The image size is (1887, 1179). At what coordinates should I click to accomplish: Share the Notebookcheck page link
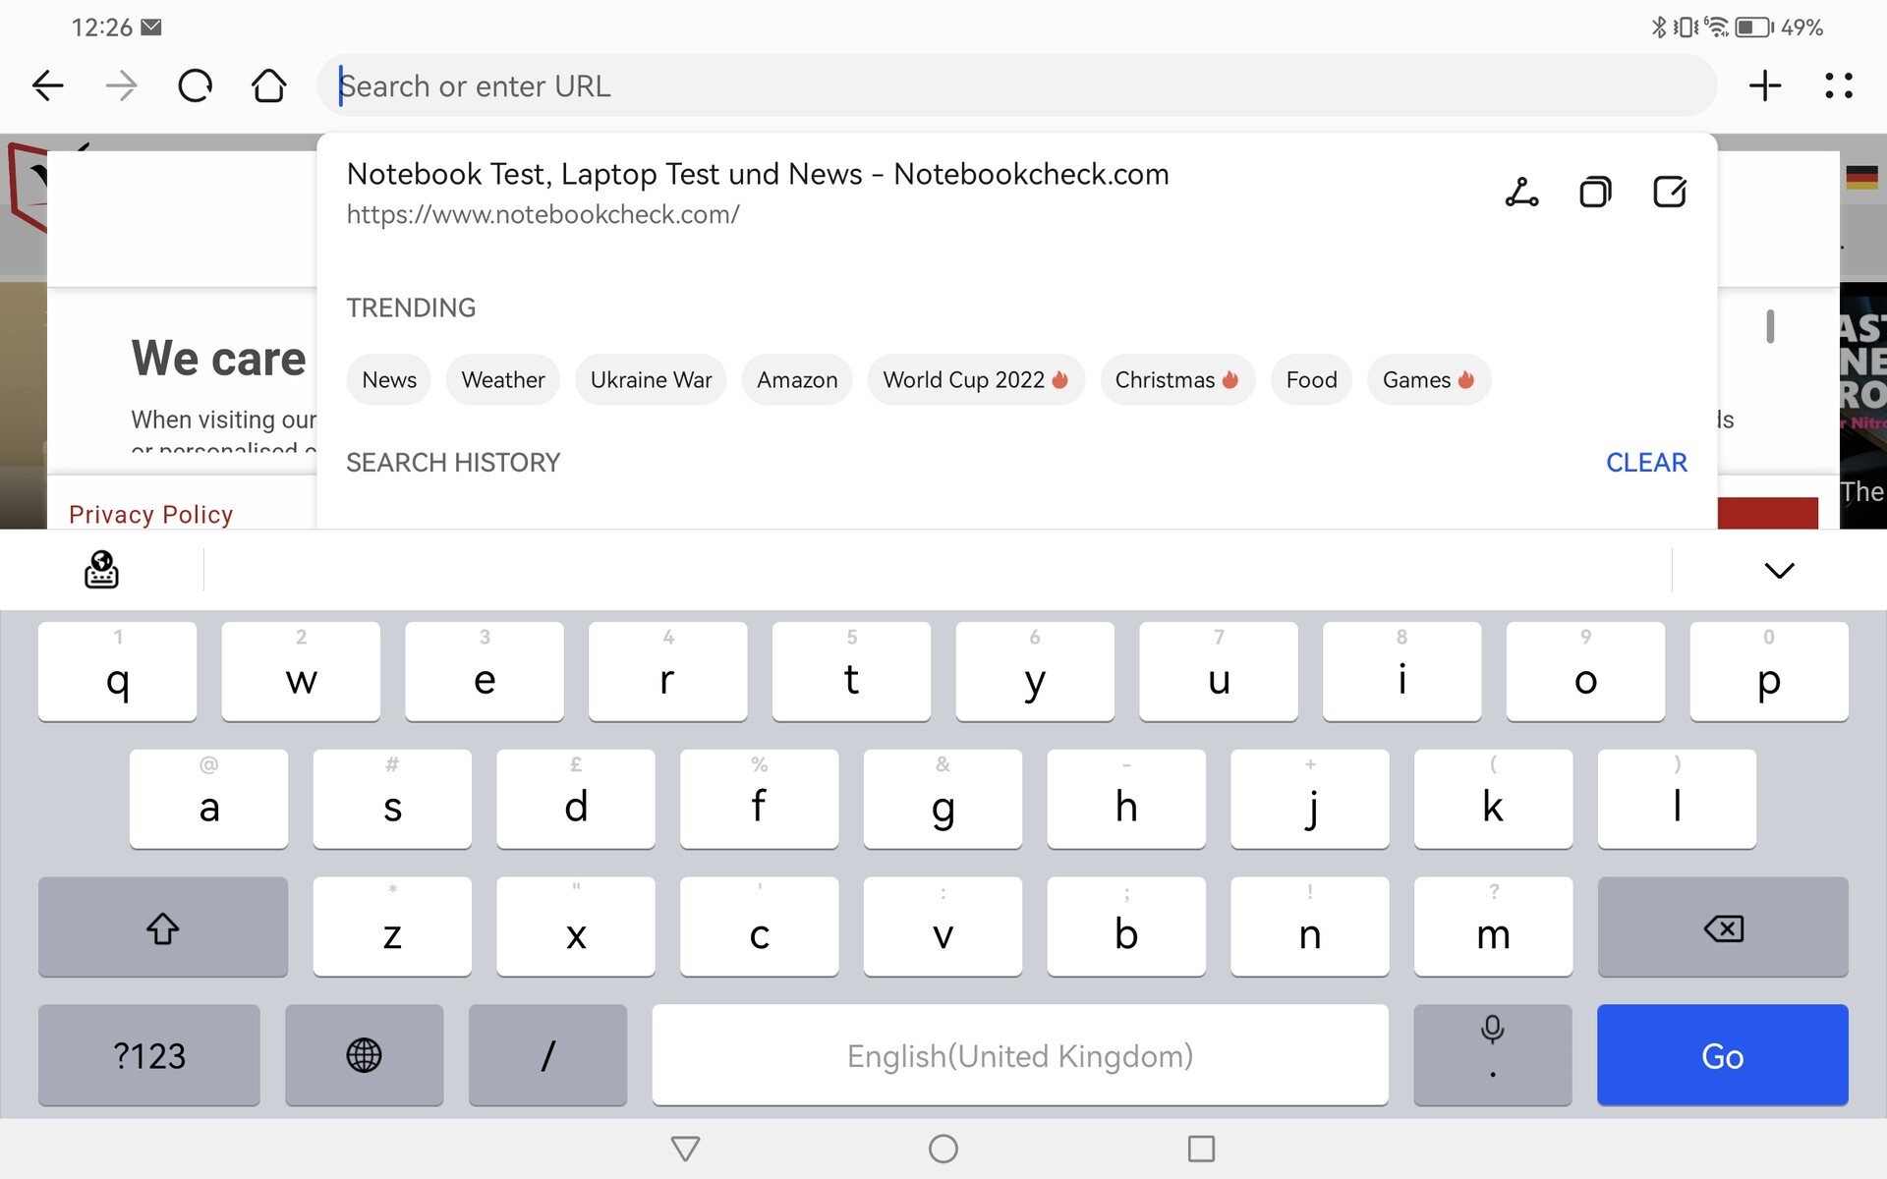point(1521,192)
